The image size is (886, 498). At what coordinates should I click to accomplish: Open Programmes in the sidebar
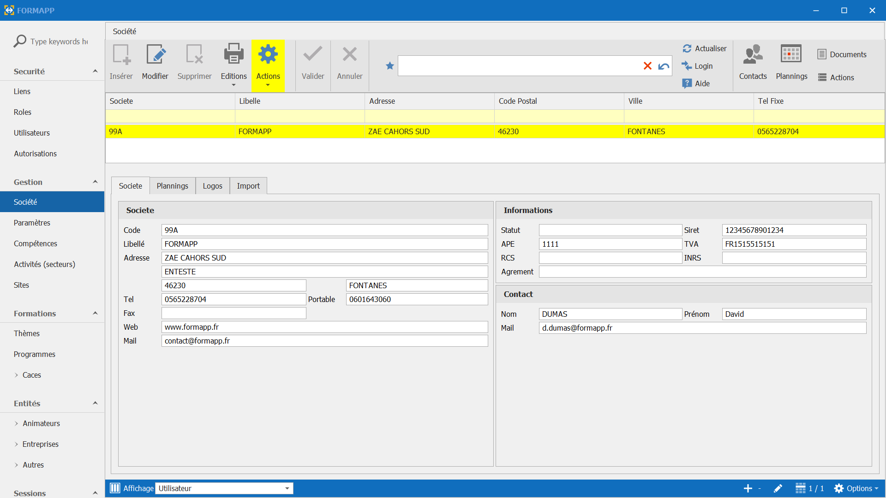[x=52, y=354]
